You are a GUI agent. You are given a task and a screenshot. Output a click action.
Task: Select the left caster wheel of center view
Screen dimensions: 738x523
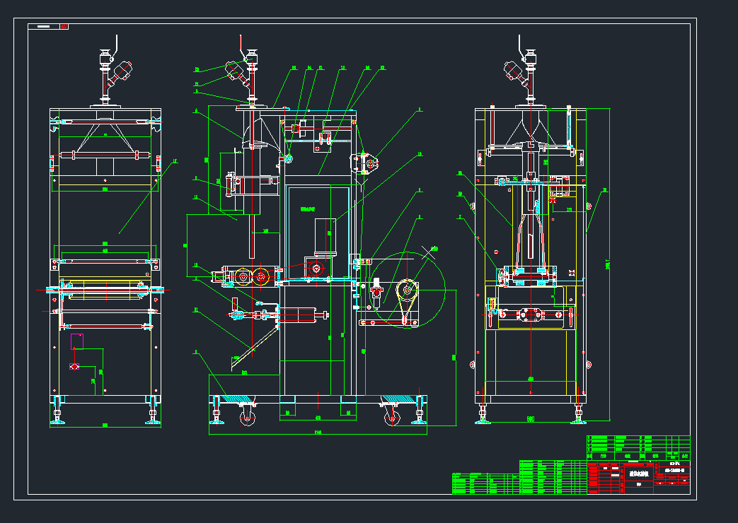(x=247, y=418)
